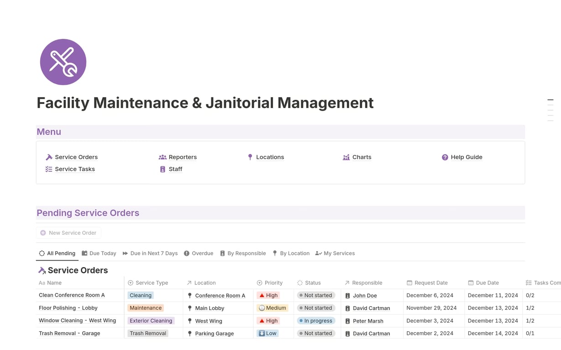Switch to the My Services tab
The height and width of the screenshot is (350, 561).
click(335, 253)
